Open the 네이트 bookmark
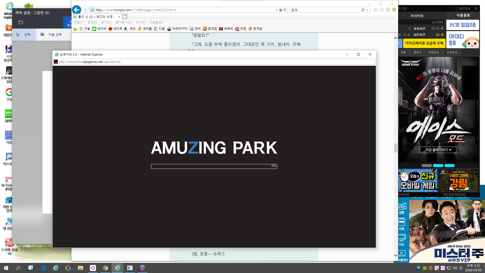485x273 pixels. (x=115, y=29)
